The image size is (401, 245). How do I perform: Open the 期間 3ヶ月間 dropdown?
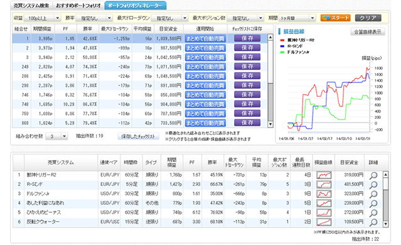(x=297, y=18)
